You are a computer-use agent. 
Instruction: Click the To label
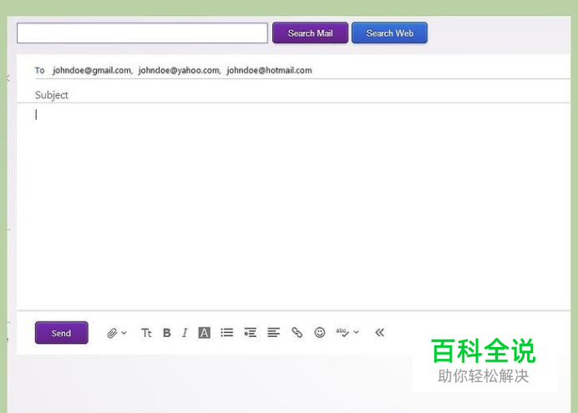pyautogui.click(x=40, y=70)
